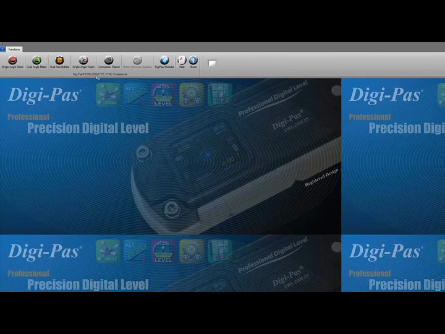The height and width of the screenshot is (334, 445).
Task: Click the DWL2000XY PC SYNC Professional ribbon label
Action: [x=100, y=74]
